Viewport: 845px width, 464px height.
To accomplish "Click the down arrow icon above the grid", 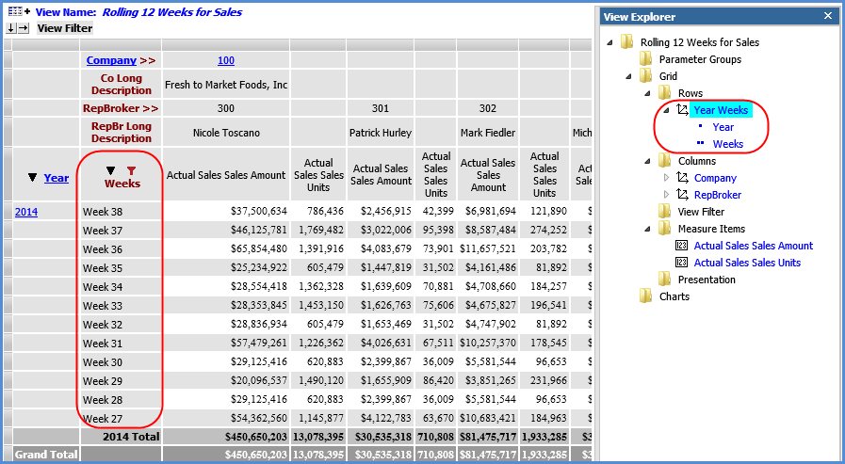I will [10, 28].
